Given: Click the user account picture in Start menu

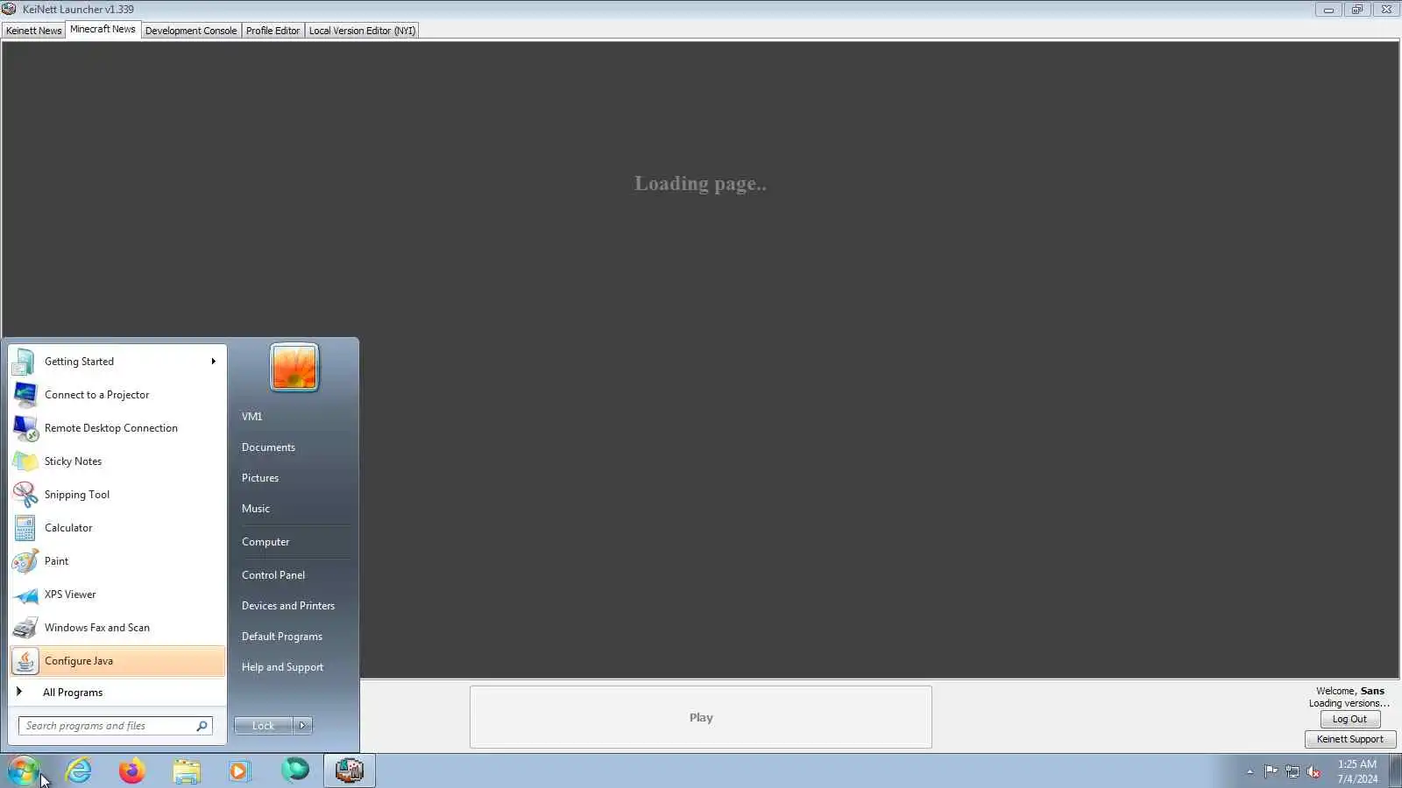Looking at the screenshot, I should [294, 367].
